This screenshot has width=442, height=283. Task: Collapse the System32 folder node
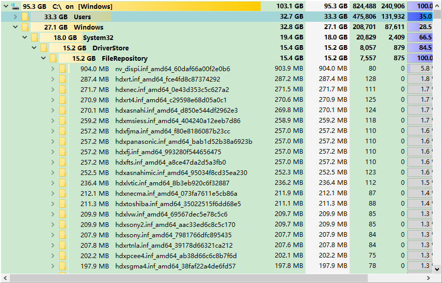pyautogui.click(x=24, y=37)
